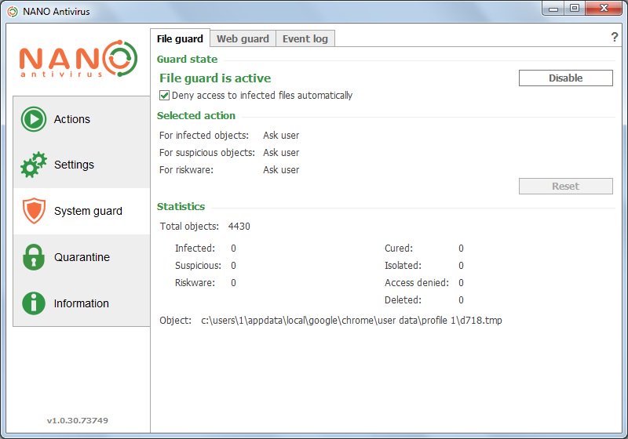Uncheck Deny access to infected files
This screenshot has height=439, width=628.
[x=164, y=95]
